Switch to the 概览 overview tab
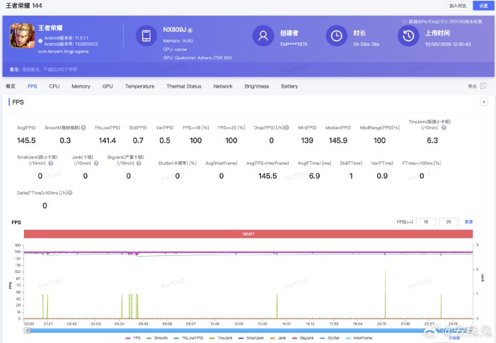The width and height of the screenshot is (496, 343). pyautogui.click(x=11, y=86)
